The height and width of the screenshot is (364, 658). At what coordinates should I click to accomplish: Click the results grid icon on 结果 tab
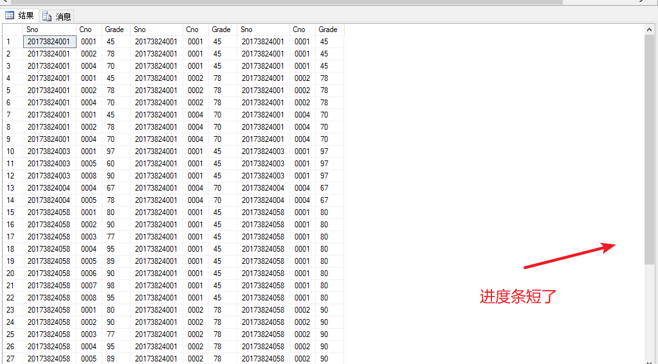[10, 16]
